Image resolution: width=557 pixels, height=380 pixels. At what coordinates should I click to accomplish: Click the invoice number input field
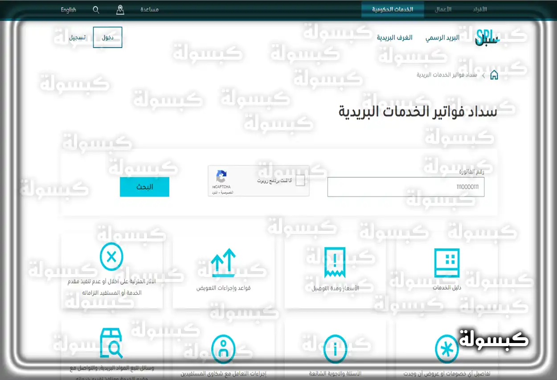[406, 187]
